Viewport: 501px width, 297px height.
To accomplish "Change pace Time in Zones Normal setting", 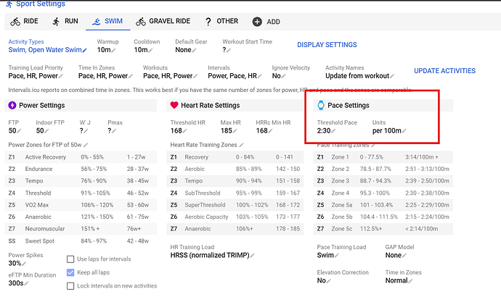I will coord(399,280).
